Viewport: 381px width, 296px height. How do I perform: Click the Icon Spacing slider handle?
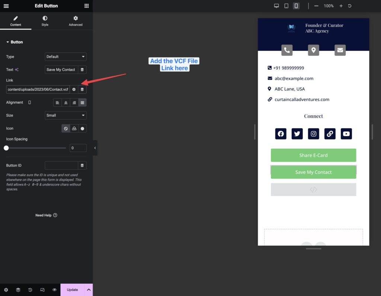[6, 148]
